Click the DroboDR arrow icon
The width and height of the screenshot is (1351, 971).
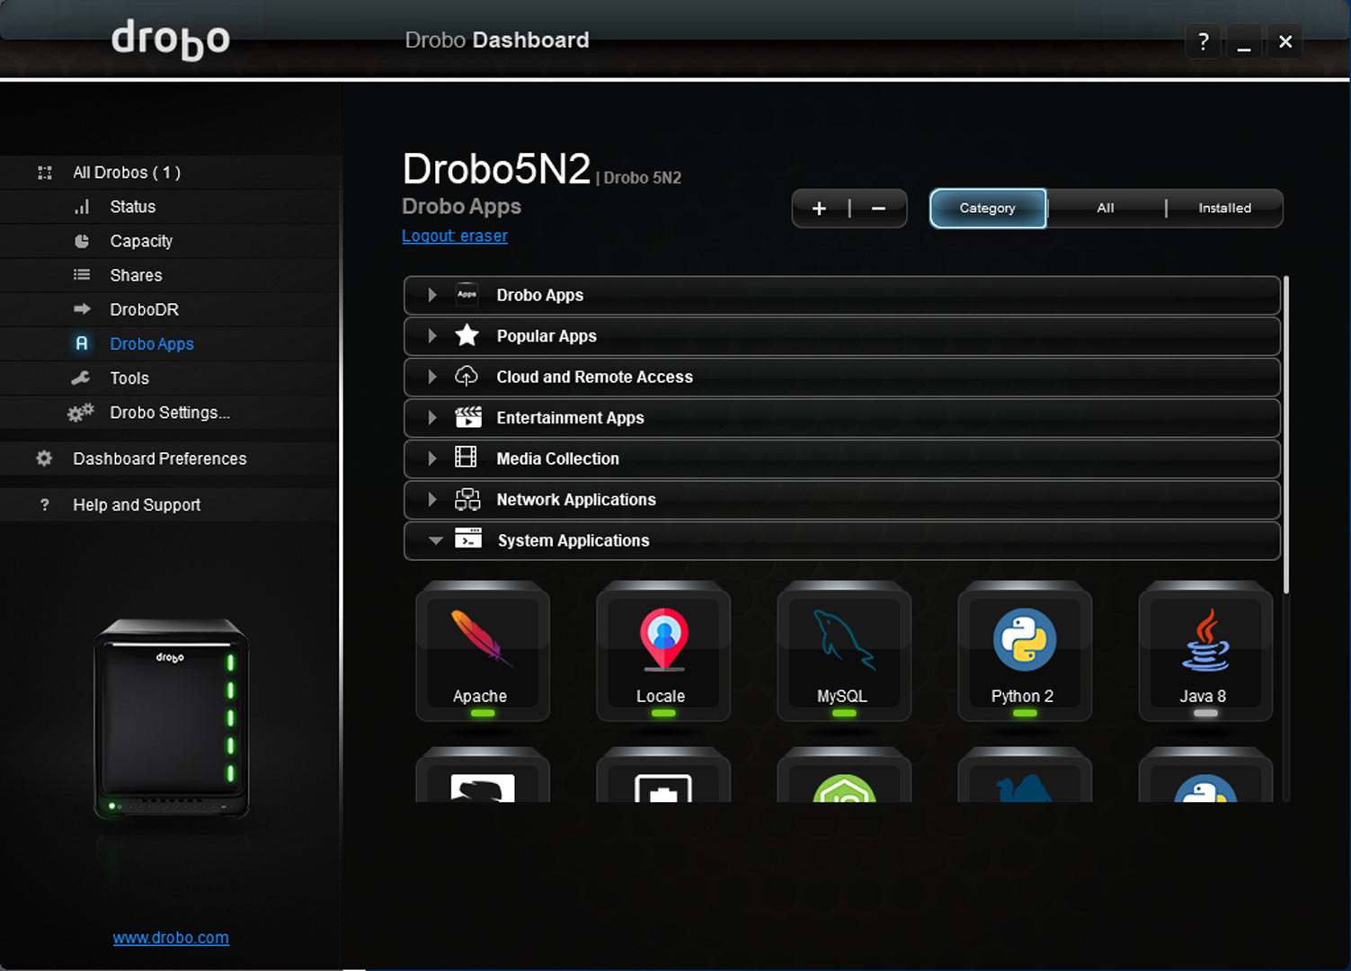coord(82,309)
